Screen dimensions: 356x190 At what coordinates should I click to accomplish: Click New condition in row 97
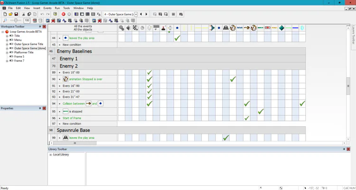72,124
